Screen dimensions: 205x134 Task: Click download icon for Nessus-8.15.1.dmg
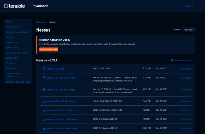[44, 69]
